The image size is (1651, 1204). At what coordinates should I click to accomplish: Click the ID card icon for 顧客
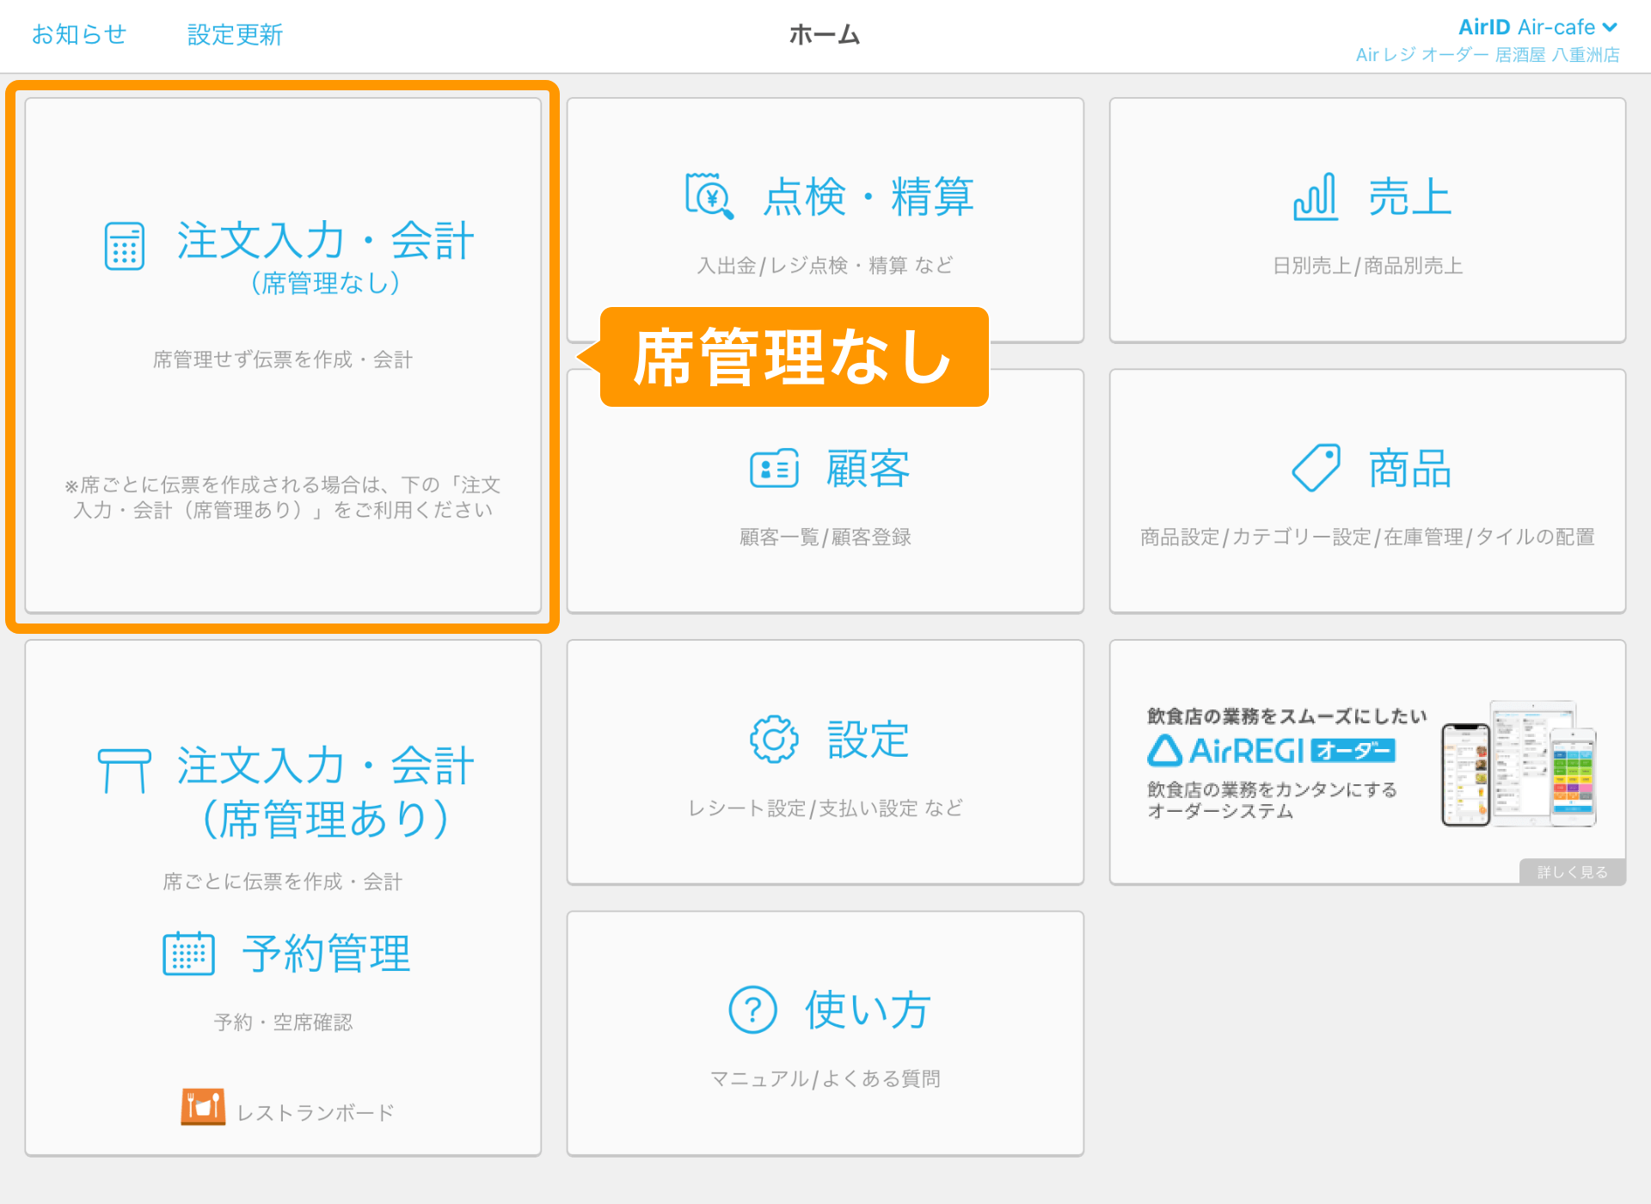point(774,469)
